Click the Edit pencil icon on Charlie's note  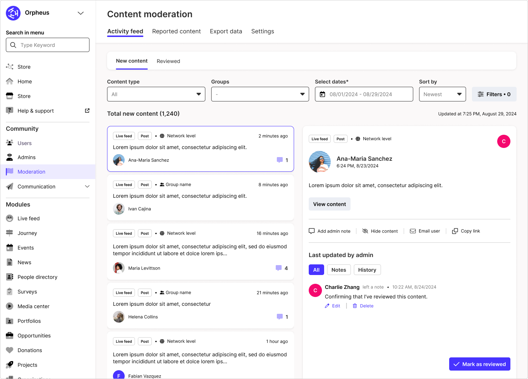[x=327, y=305]
